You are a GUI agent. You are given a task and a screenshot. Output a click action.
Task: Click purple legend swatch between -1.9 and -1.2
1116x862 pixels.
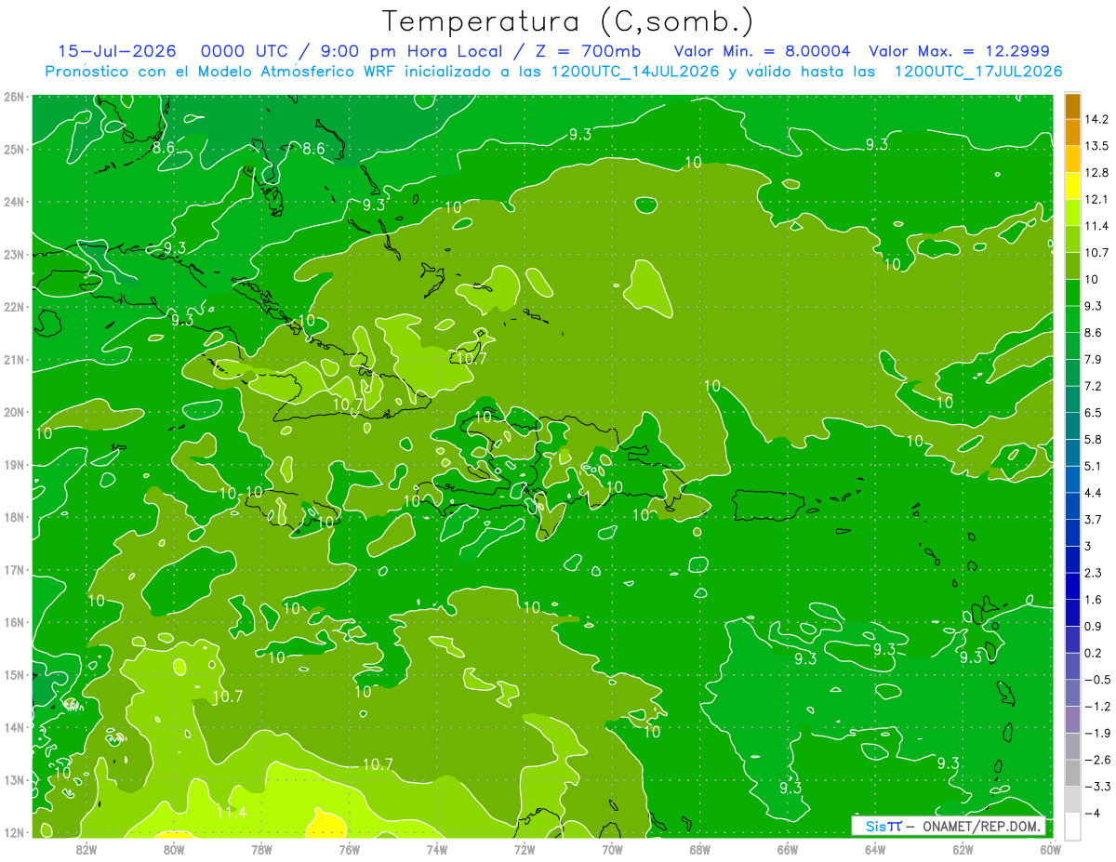click(x=1072, y=720)
